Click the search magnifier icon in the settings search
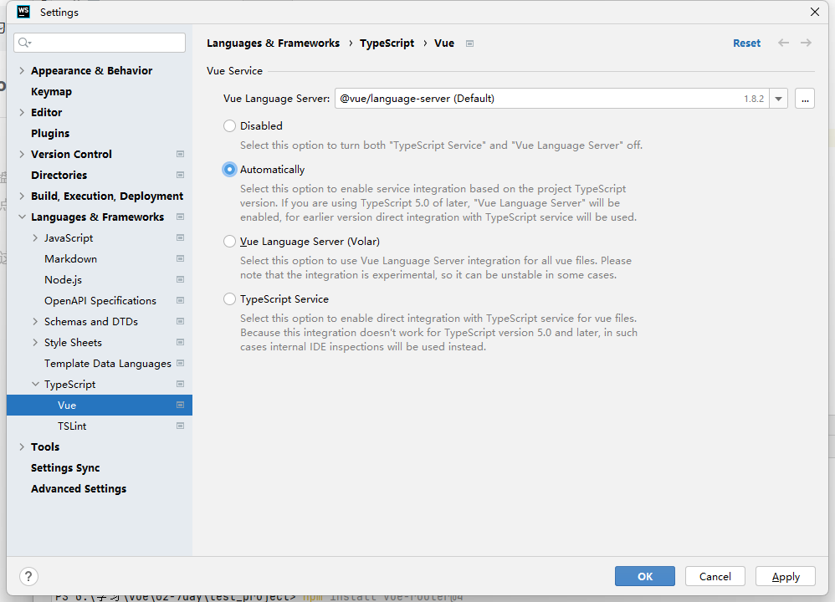835x602 pixels. pos(24,43)
